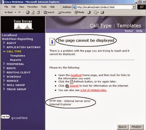The height and width of the screenshot is (130, 146).
Task: Click the Search link in error page
Action: (x=74, y=86)
